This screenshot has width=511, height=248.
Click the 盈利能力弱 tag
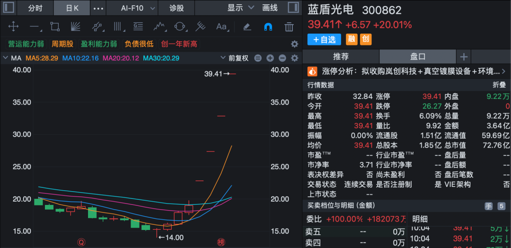[x=99, y=44]
